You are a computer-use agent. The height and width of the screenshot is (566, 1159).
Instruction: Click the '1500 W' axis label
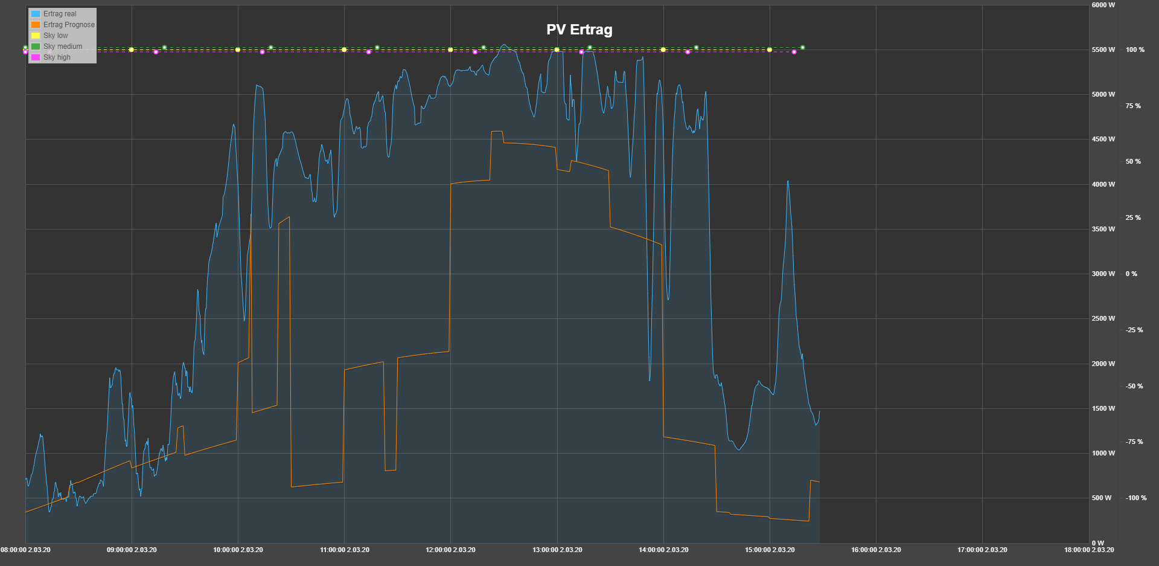[x=1103, y=408]
